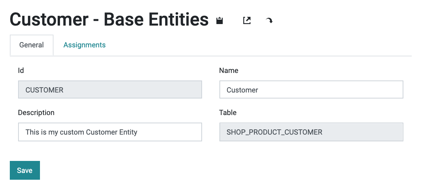The height and width of the screenshot is (191, 423).
Task: Click the SHOP_PRODUCT_CUSTOMER table value text
Action: [x=274, y=132]
